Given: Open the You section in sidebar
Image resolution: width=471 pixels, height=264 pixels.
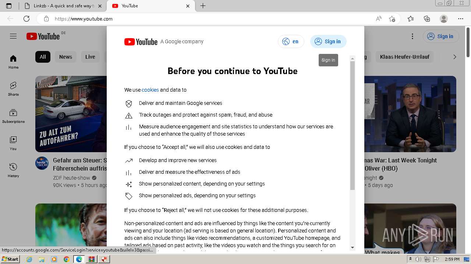Looking at the screenshot, I should point(13,143).
